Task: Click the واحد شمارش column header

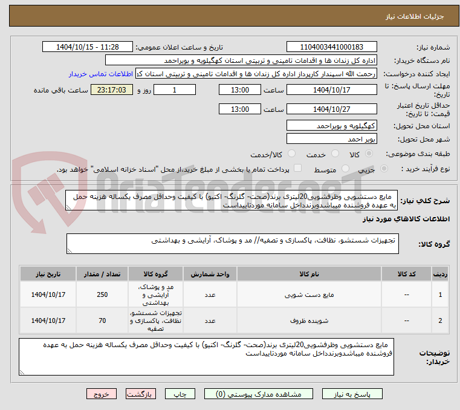Action: pyautogui.click(x=210, y=274)
